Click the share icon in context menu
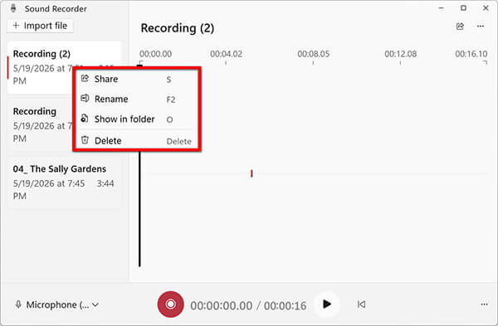Screen dimensions: 498x326 (85, 79)
